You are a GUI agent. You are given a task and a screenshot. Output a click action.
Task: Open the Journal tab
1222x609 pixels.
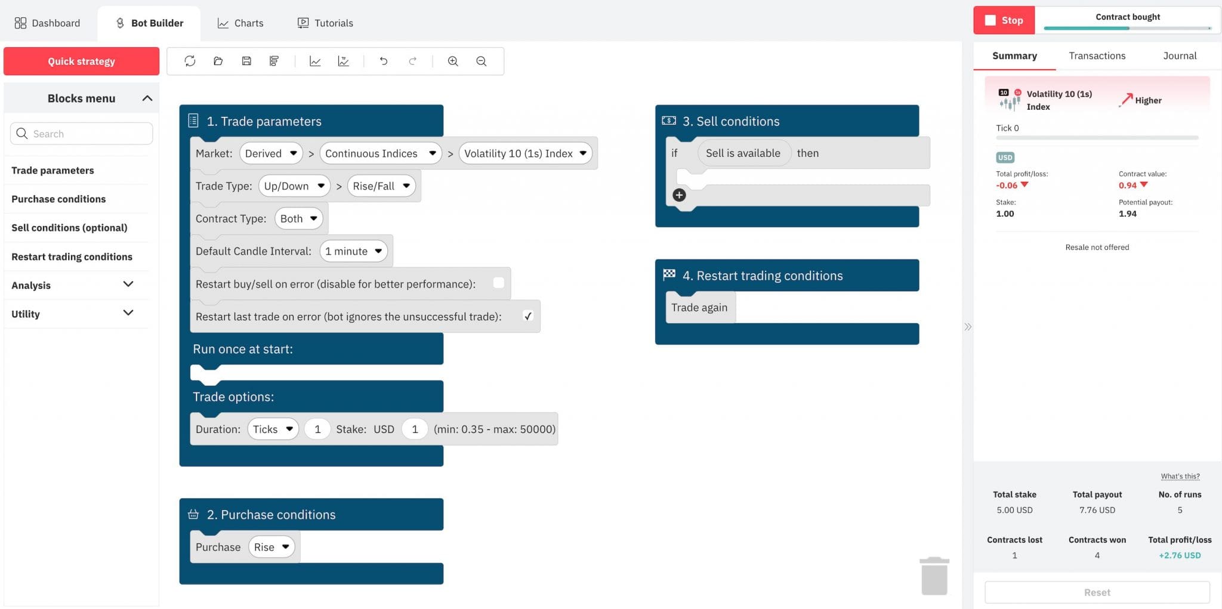click(1180, 55)
